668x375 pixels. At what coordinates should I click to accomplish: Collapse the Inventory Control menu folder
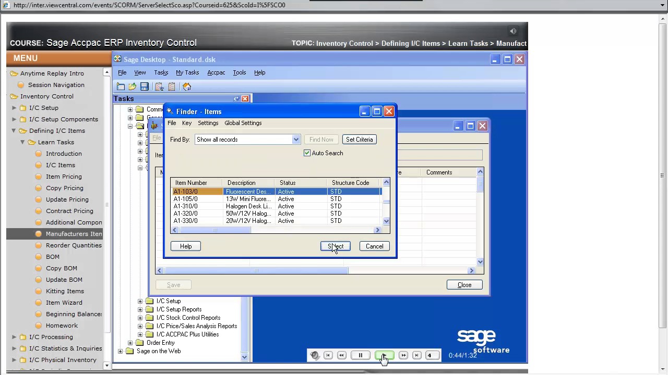[x=14, y=96]
